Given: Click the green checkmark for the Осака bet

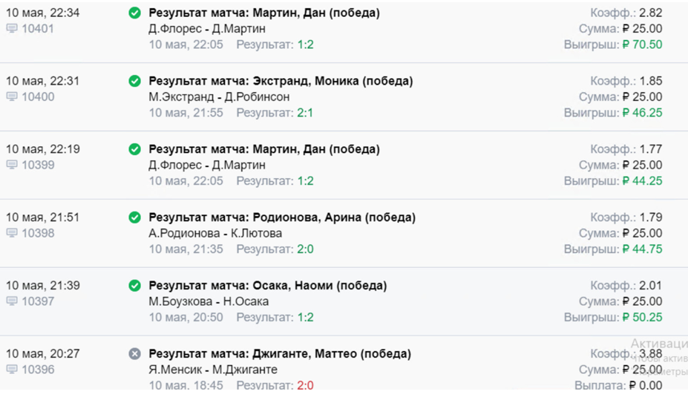Looking at the screenshot, I should 134,285.
